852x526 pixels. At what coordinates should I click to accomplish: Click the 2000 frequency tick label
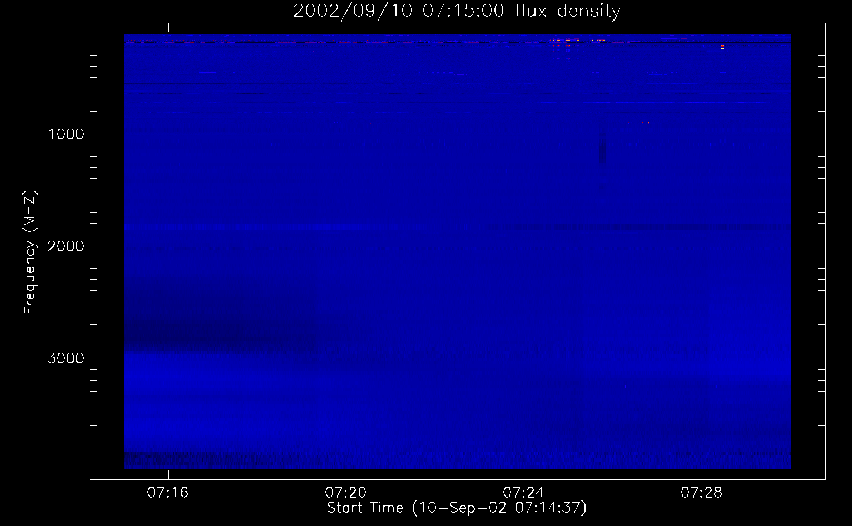pos(66,246)
